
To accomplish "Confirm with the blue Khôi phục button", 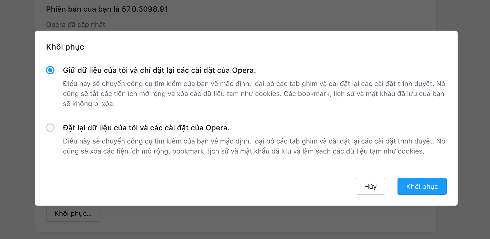I will click(422, 186).
